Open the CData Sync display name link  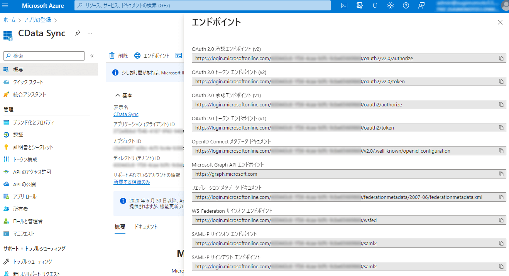tap(126, 114)
